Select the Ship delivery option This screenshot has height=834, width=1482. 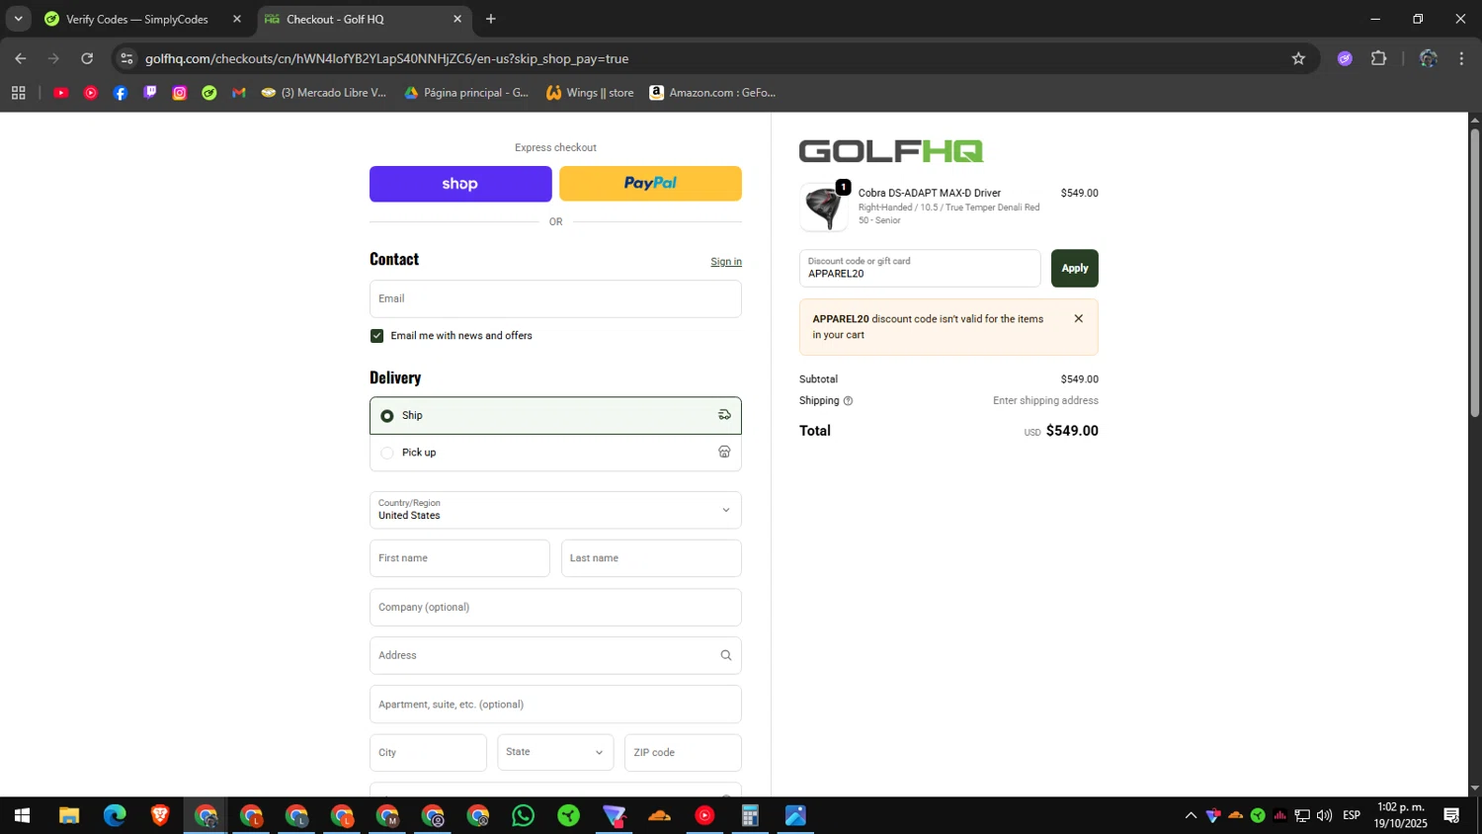click(x=555, y=416)
